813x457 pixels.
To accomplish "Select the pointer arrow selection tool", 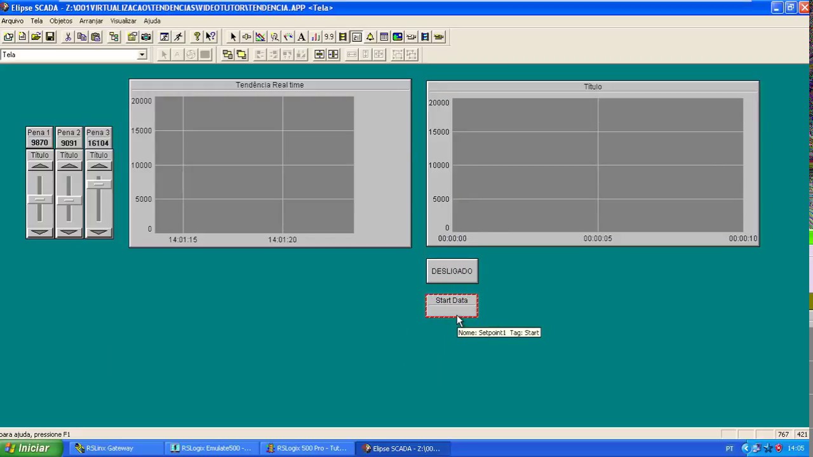I will coord(233,37).
